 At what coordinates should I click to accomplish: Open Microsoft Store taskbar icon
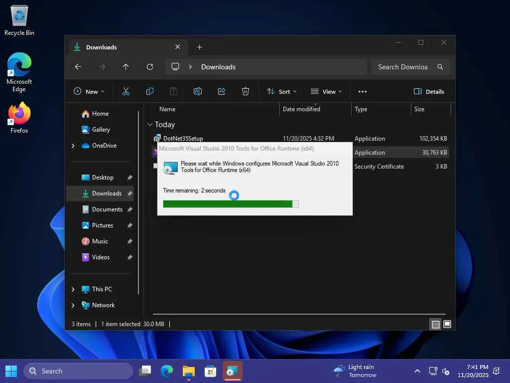(211, 371)
